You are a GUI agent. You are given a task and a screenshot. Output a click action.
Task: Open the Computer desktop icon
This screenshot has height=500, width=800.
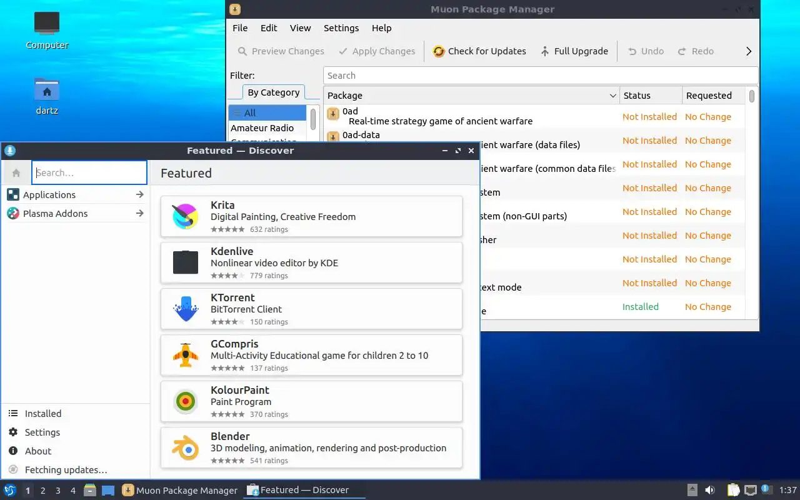47,23
